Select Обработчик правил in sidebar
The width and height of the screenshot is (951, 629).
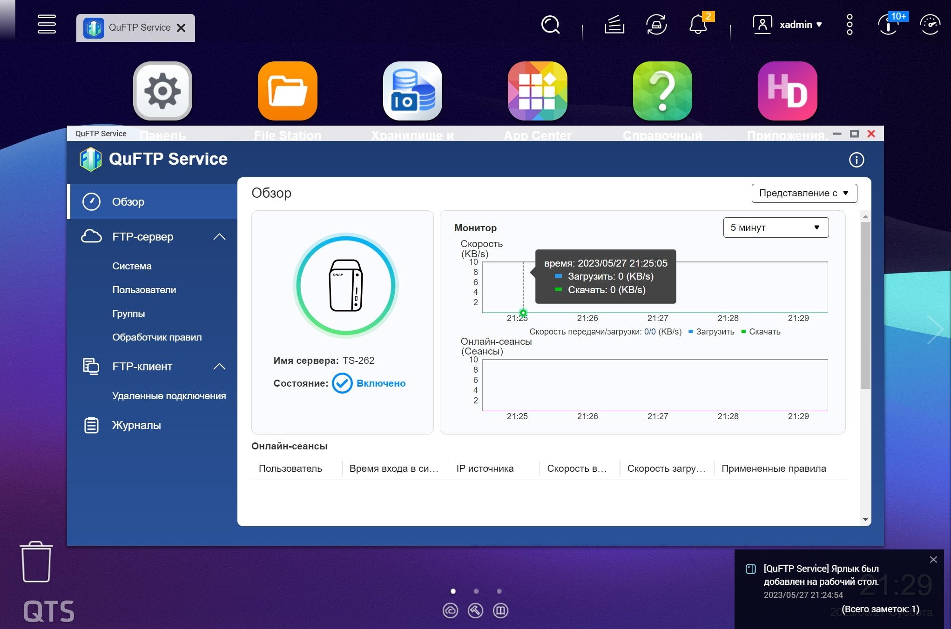(x=157, y=337)
